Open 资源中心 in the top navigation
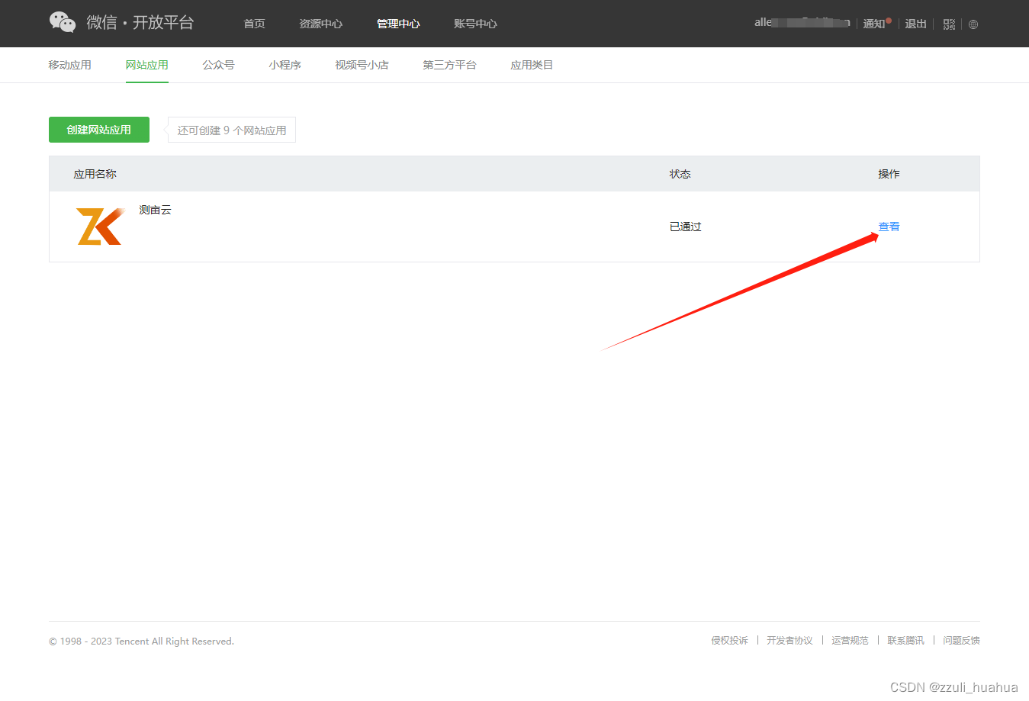 click(320, 24)
